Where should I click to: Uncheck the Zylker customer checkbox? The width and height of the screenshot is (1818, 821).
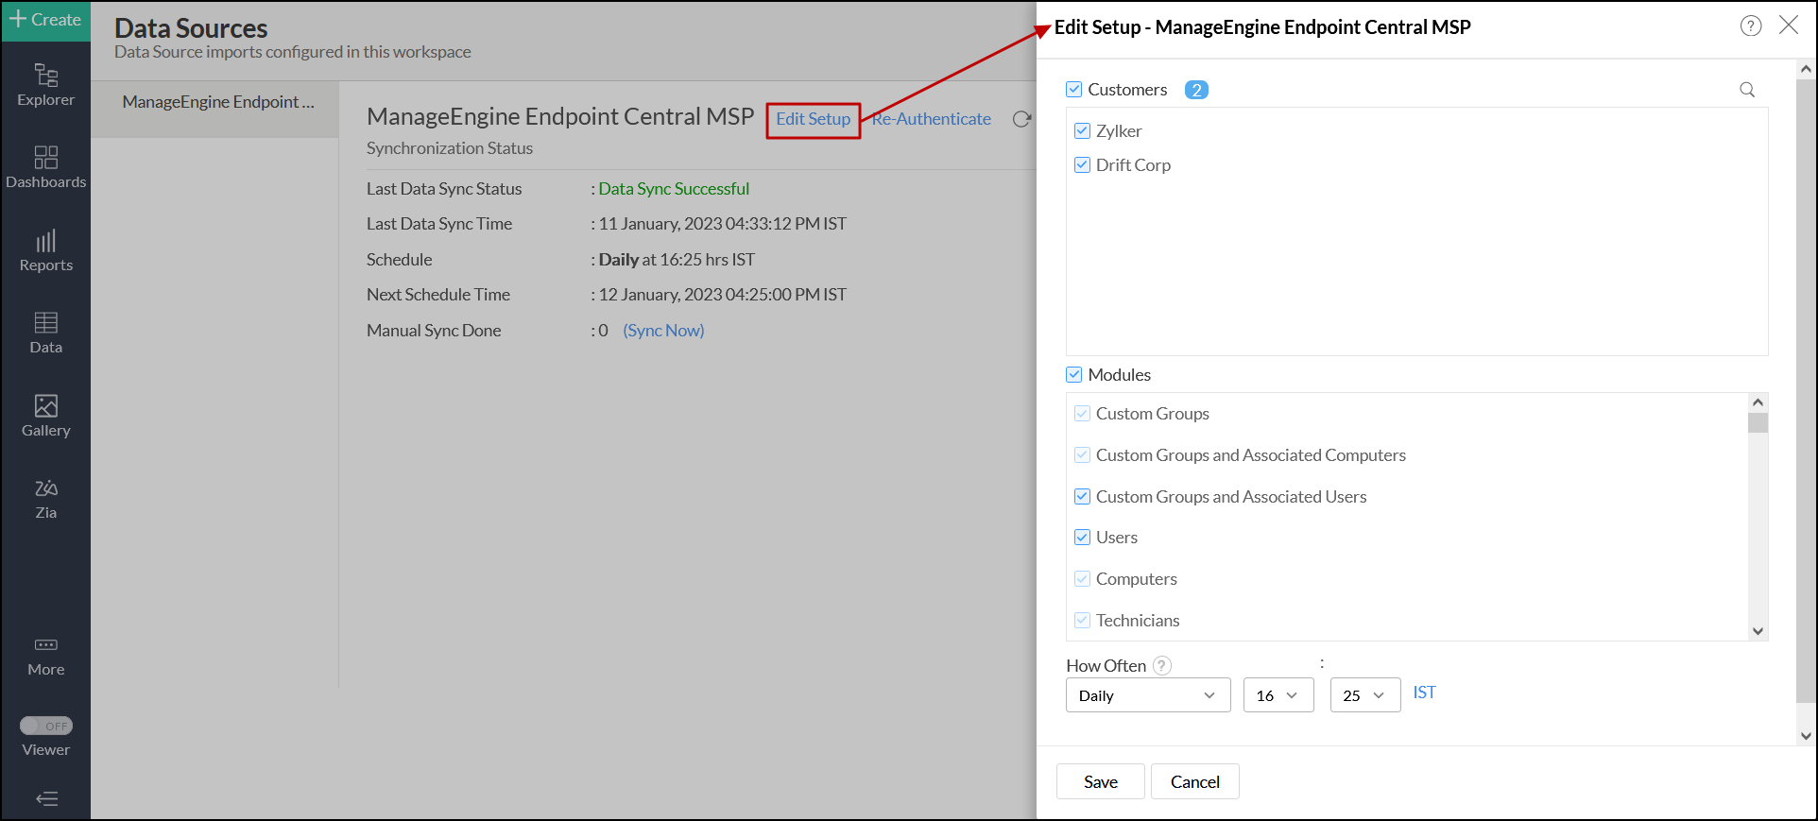click(x=1083, y=131)
